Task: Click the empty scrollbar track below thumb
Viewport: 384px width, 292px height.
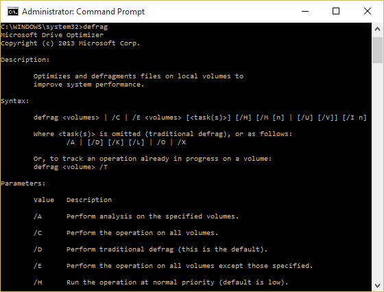Action: 377,172
